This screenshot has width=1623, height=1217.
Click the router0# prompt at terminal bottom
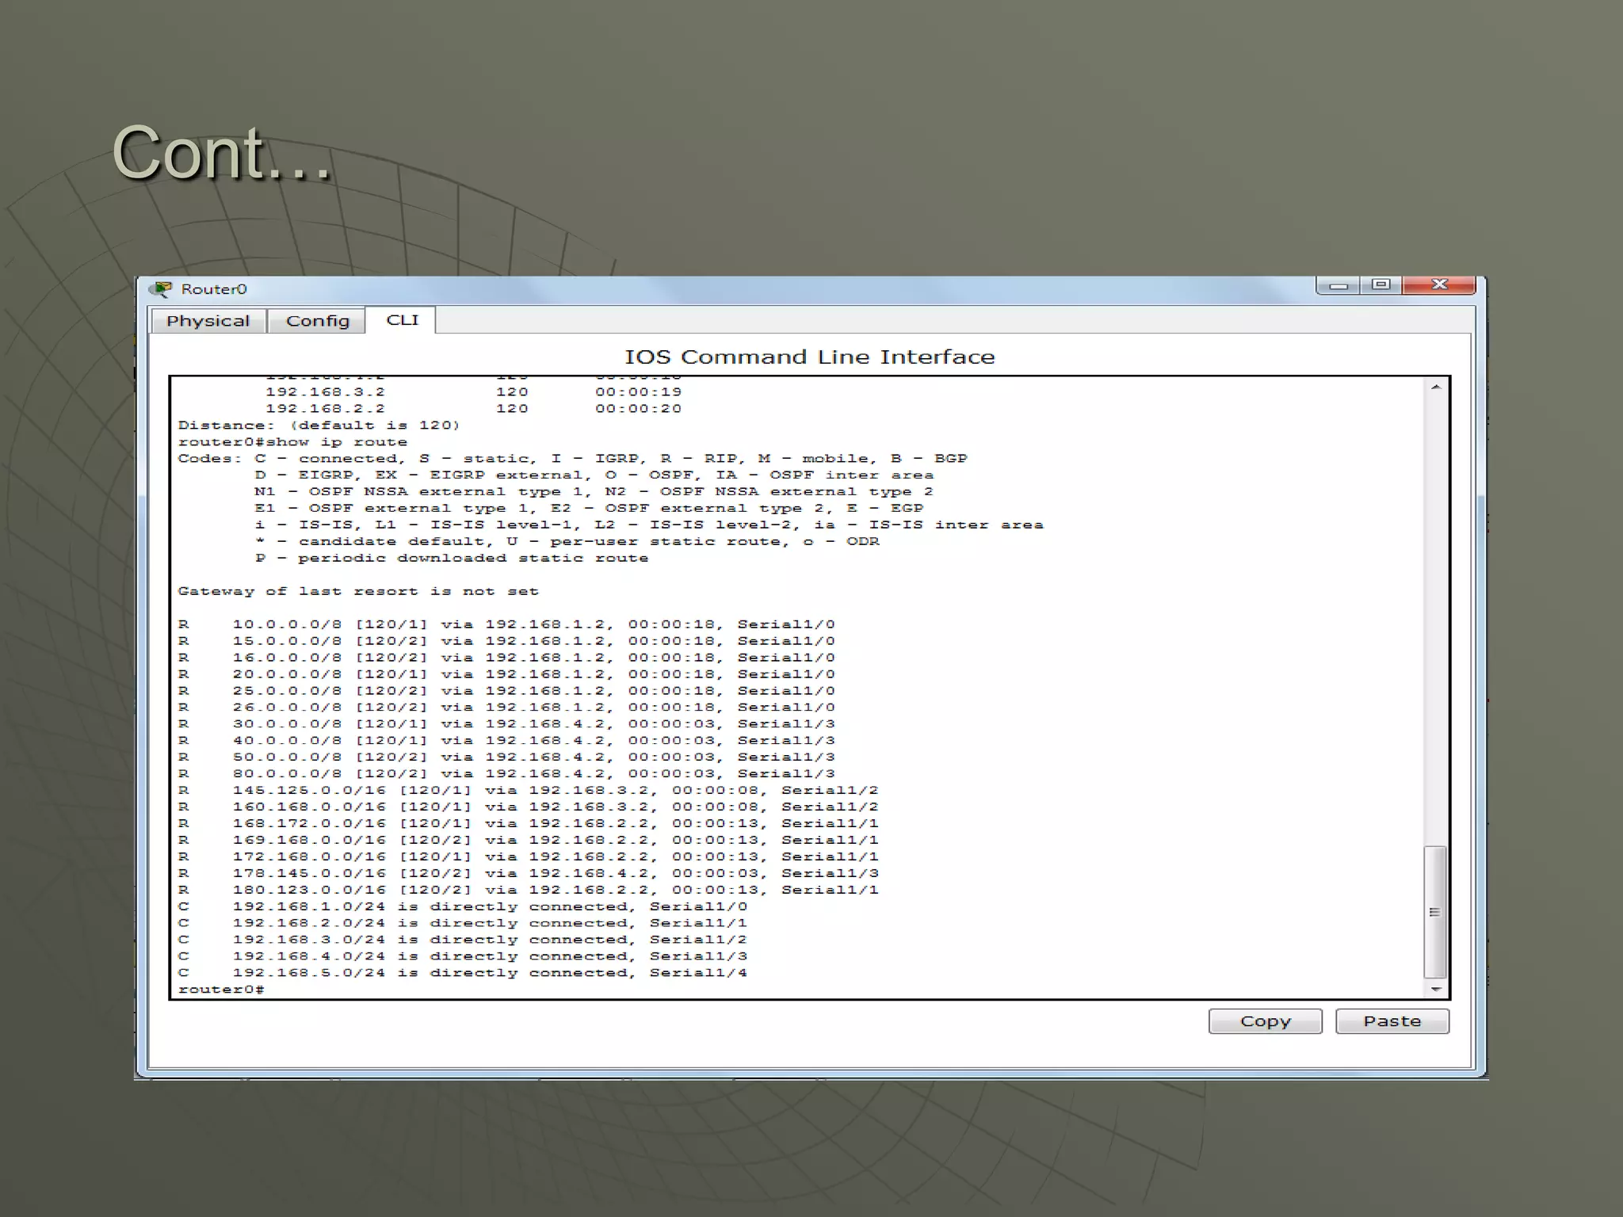221,990
